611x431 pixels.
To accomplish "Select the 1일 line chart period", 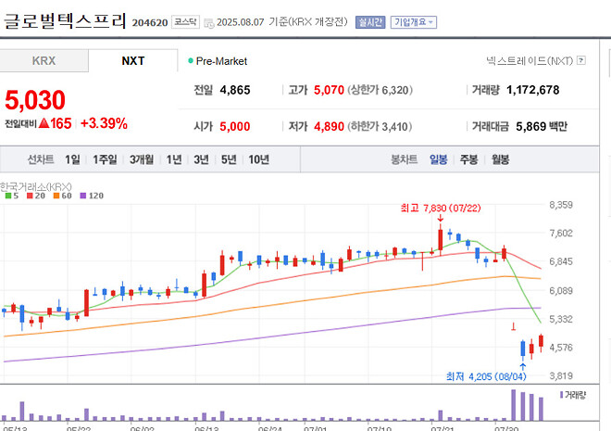I will click(72, 159).
